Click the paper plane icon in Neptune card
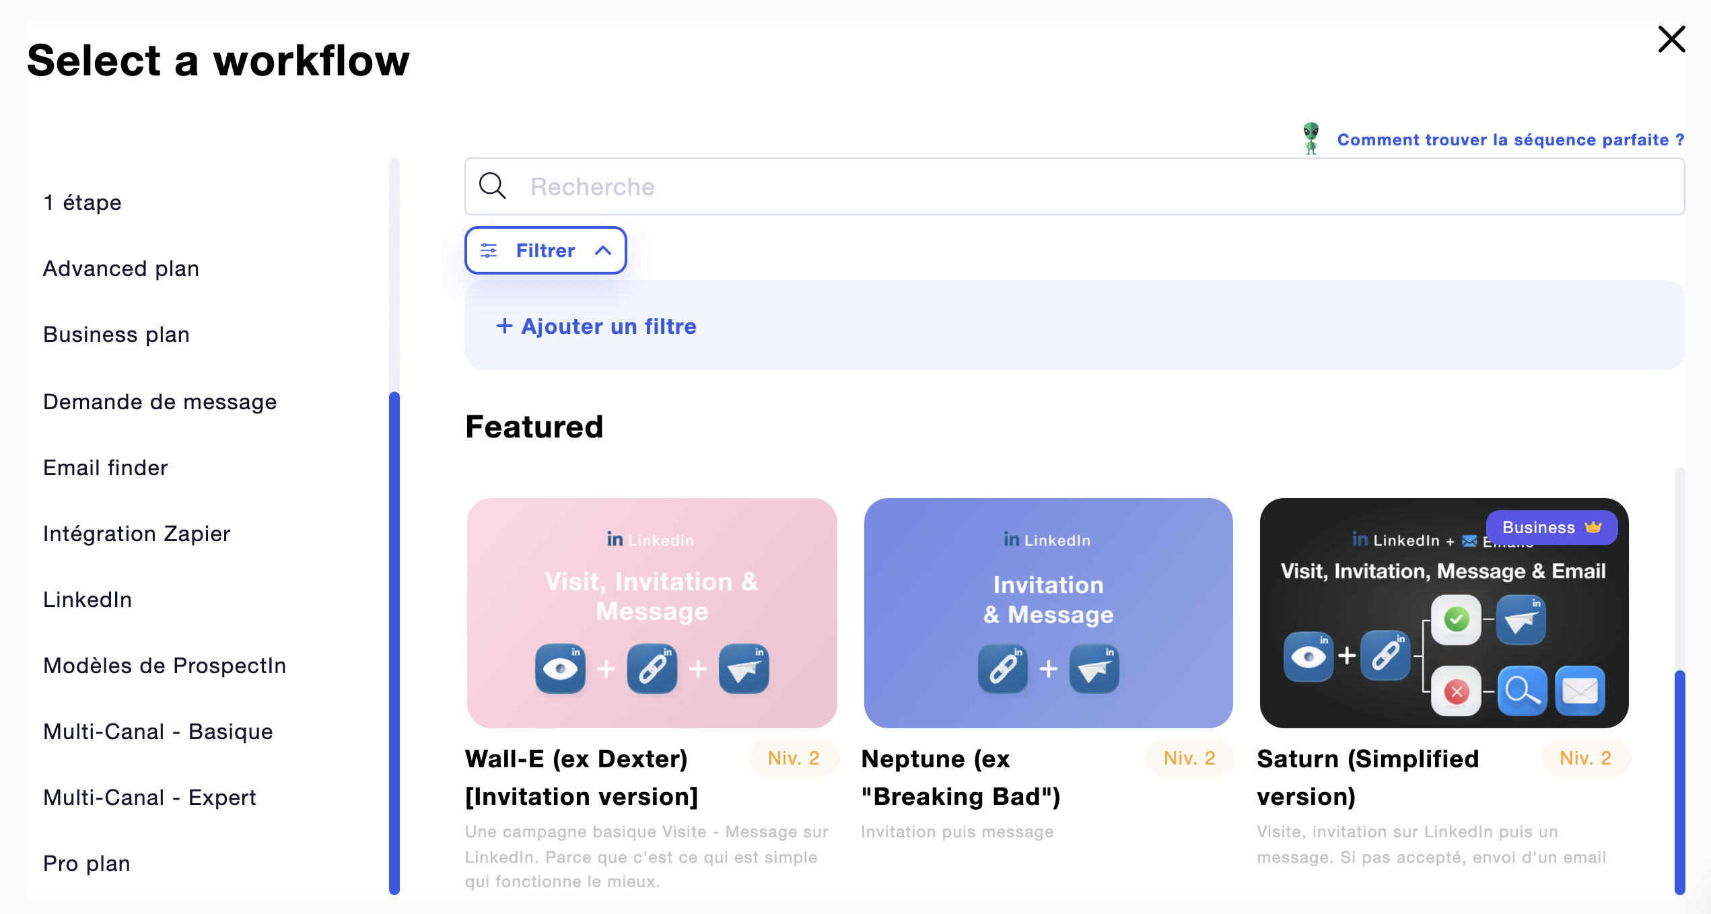The width and height of the screenshot is (1711, 914). tap(1094, 668)
